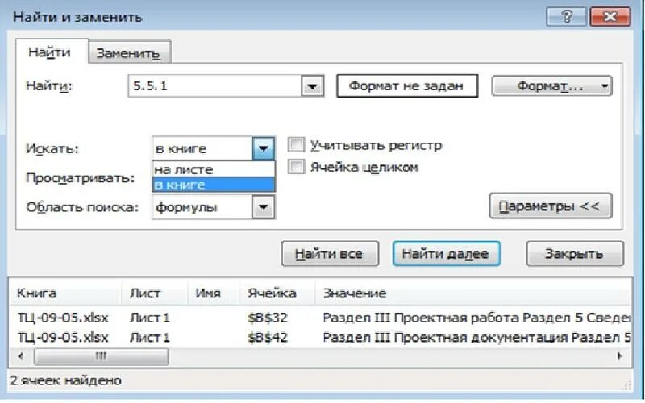This screenshot has width=645, height=403.
Task: Select the в книге list option
Action: [213, 185]
